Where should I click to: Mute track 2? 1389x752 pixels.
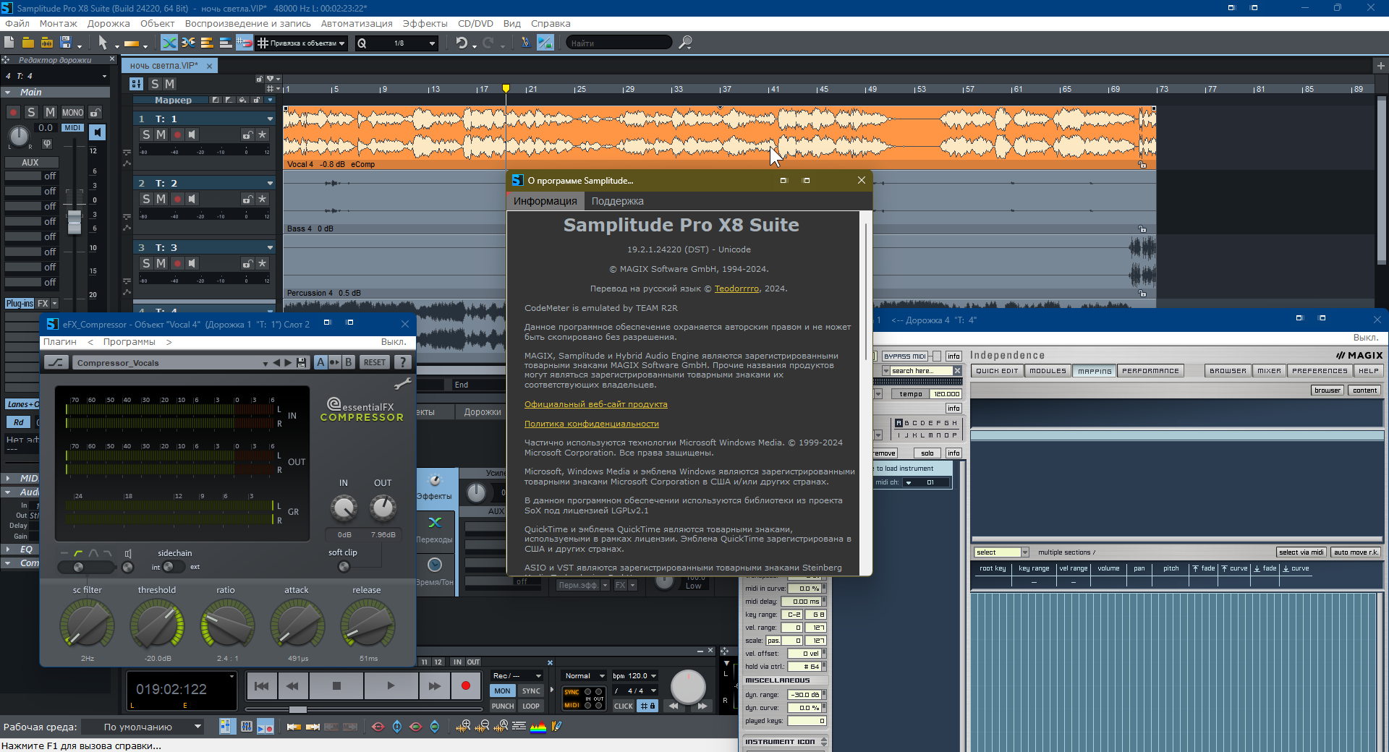point(161,199)
